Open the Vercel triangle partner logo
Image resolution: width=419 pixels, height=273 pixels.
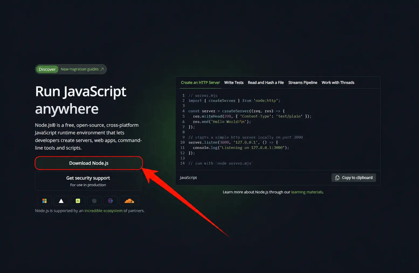tap(61, 201)
